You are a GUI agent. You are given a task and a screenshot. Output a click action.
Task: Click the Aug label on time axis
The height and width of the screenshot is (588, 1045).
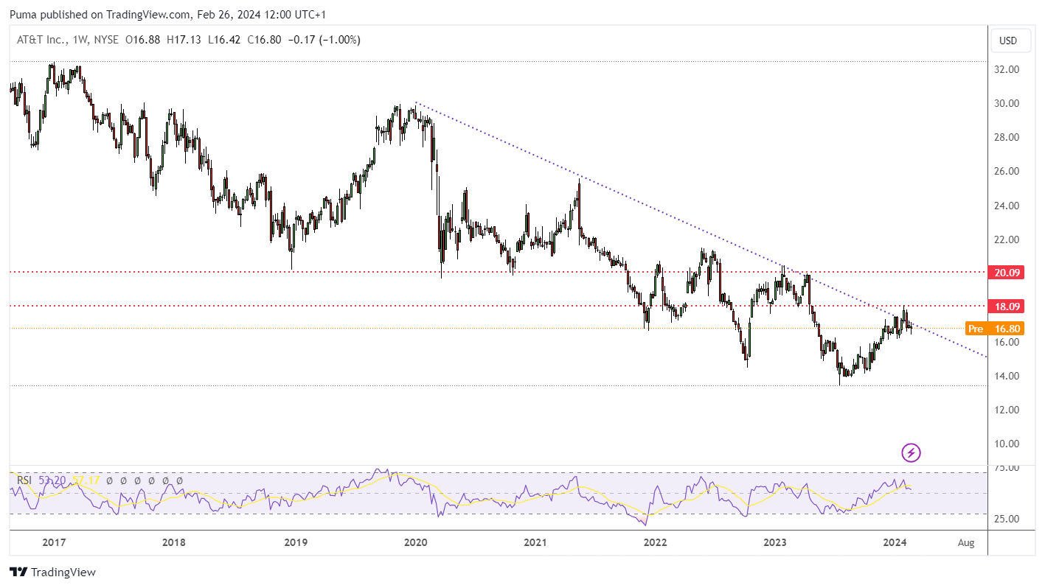[x=966, y=542]
